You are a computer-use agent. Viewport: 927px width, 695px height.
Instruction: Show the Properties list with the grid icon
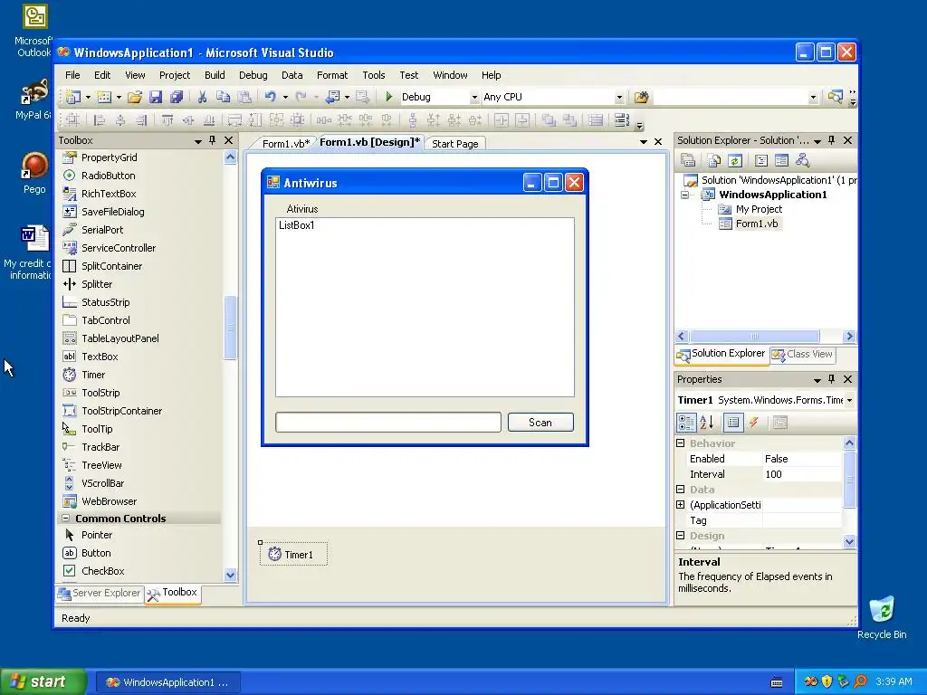[x=733, y=423]
